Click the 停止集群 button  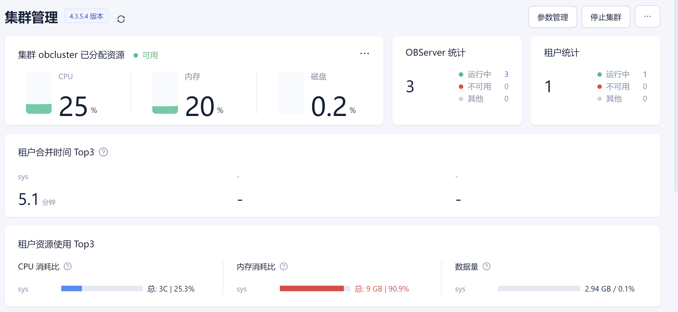pyautogui.click(x=606, y=17)
